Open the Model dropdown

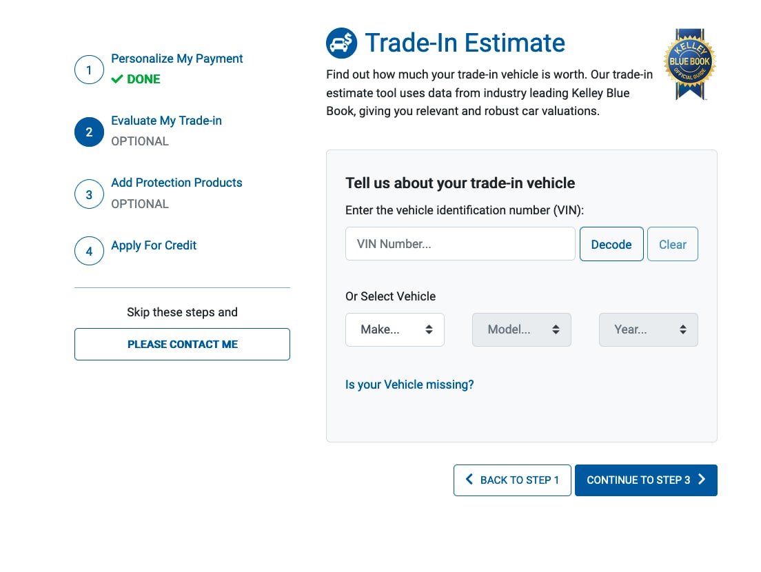point(521,330)
